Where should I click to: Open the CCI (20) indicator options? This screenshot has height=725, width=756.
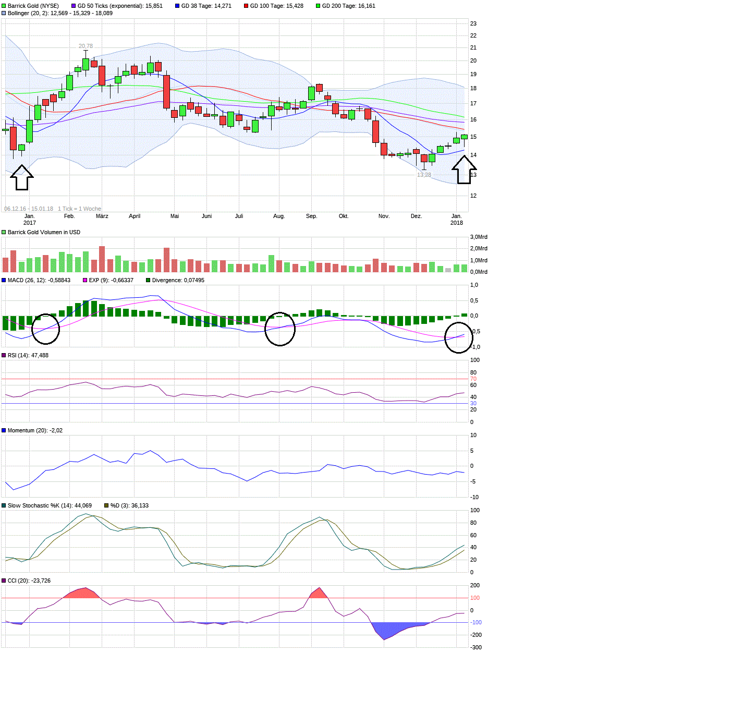click(x=5, y=580)
